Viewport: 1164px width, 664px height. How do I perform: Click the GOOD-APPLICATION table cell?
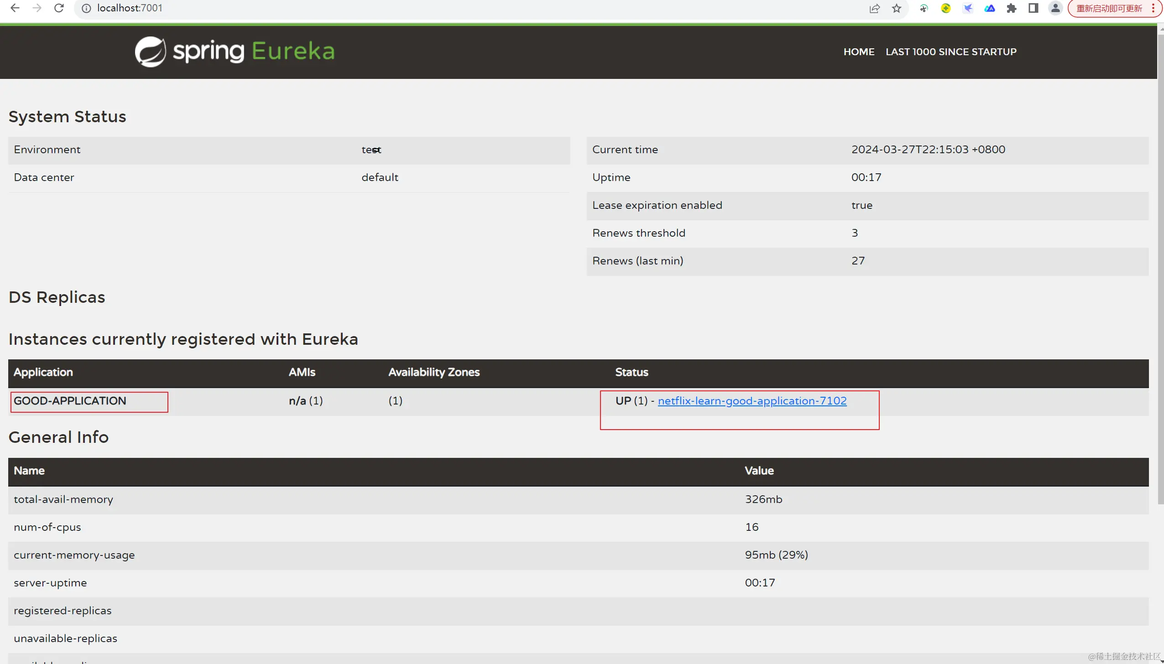click(x=70, y=400)
